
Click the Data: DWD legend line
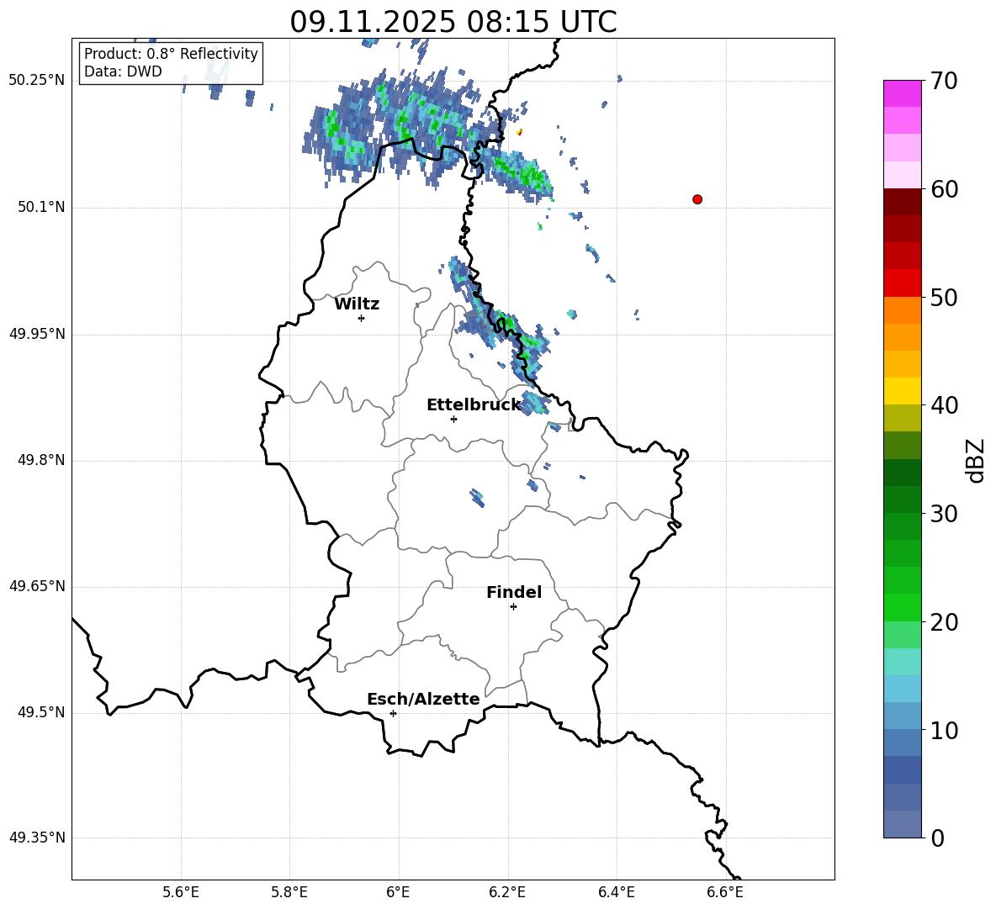(123, 71)
